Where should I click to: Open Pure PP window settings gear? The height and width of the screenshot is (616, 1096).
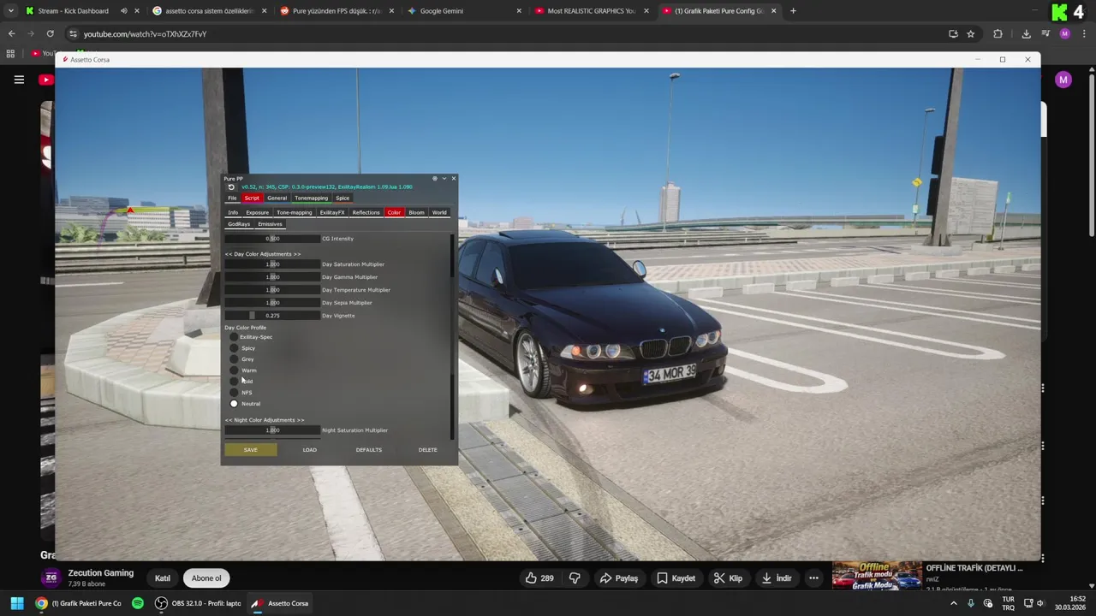pos(434,179)
